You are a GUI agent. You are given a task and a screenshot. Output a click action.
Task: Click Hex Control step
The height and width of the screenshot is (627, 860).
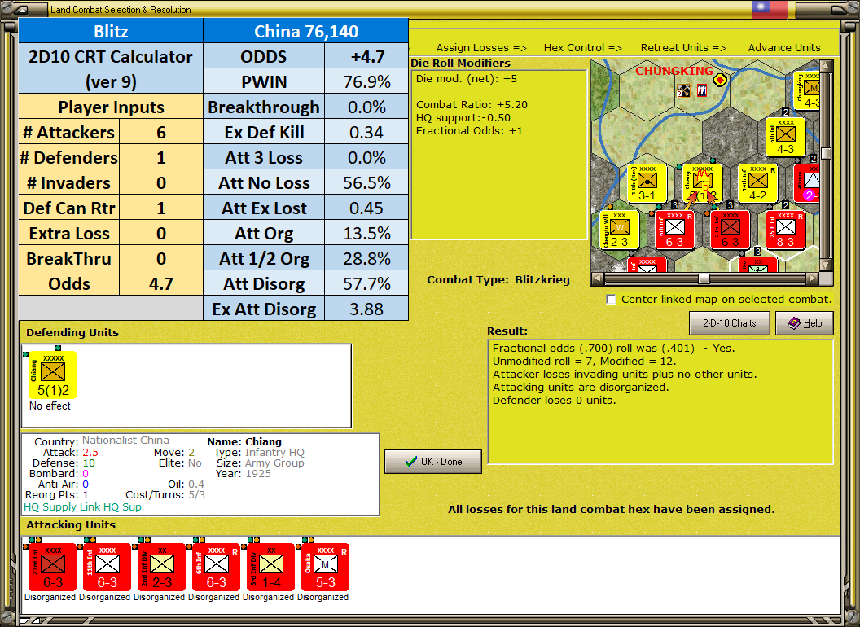pos(582,48)
